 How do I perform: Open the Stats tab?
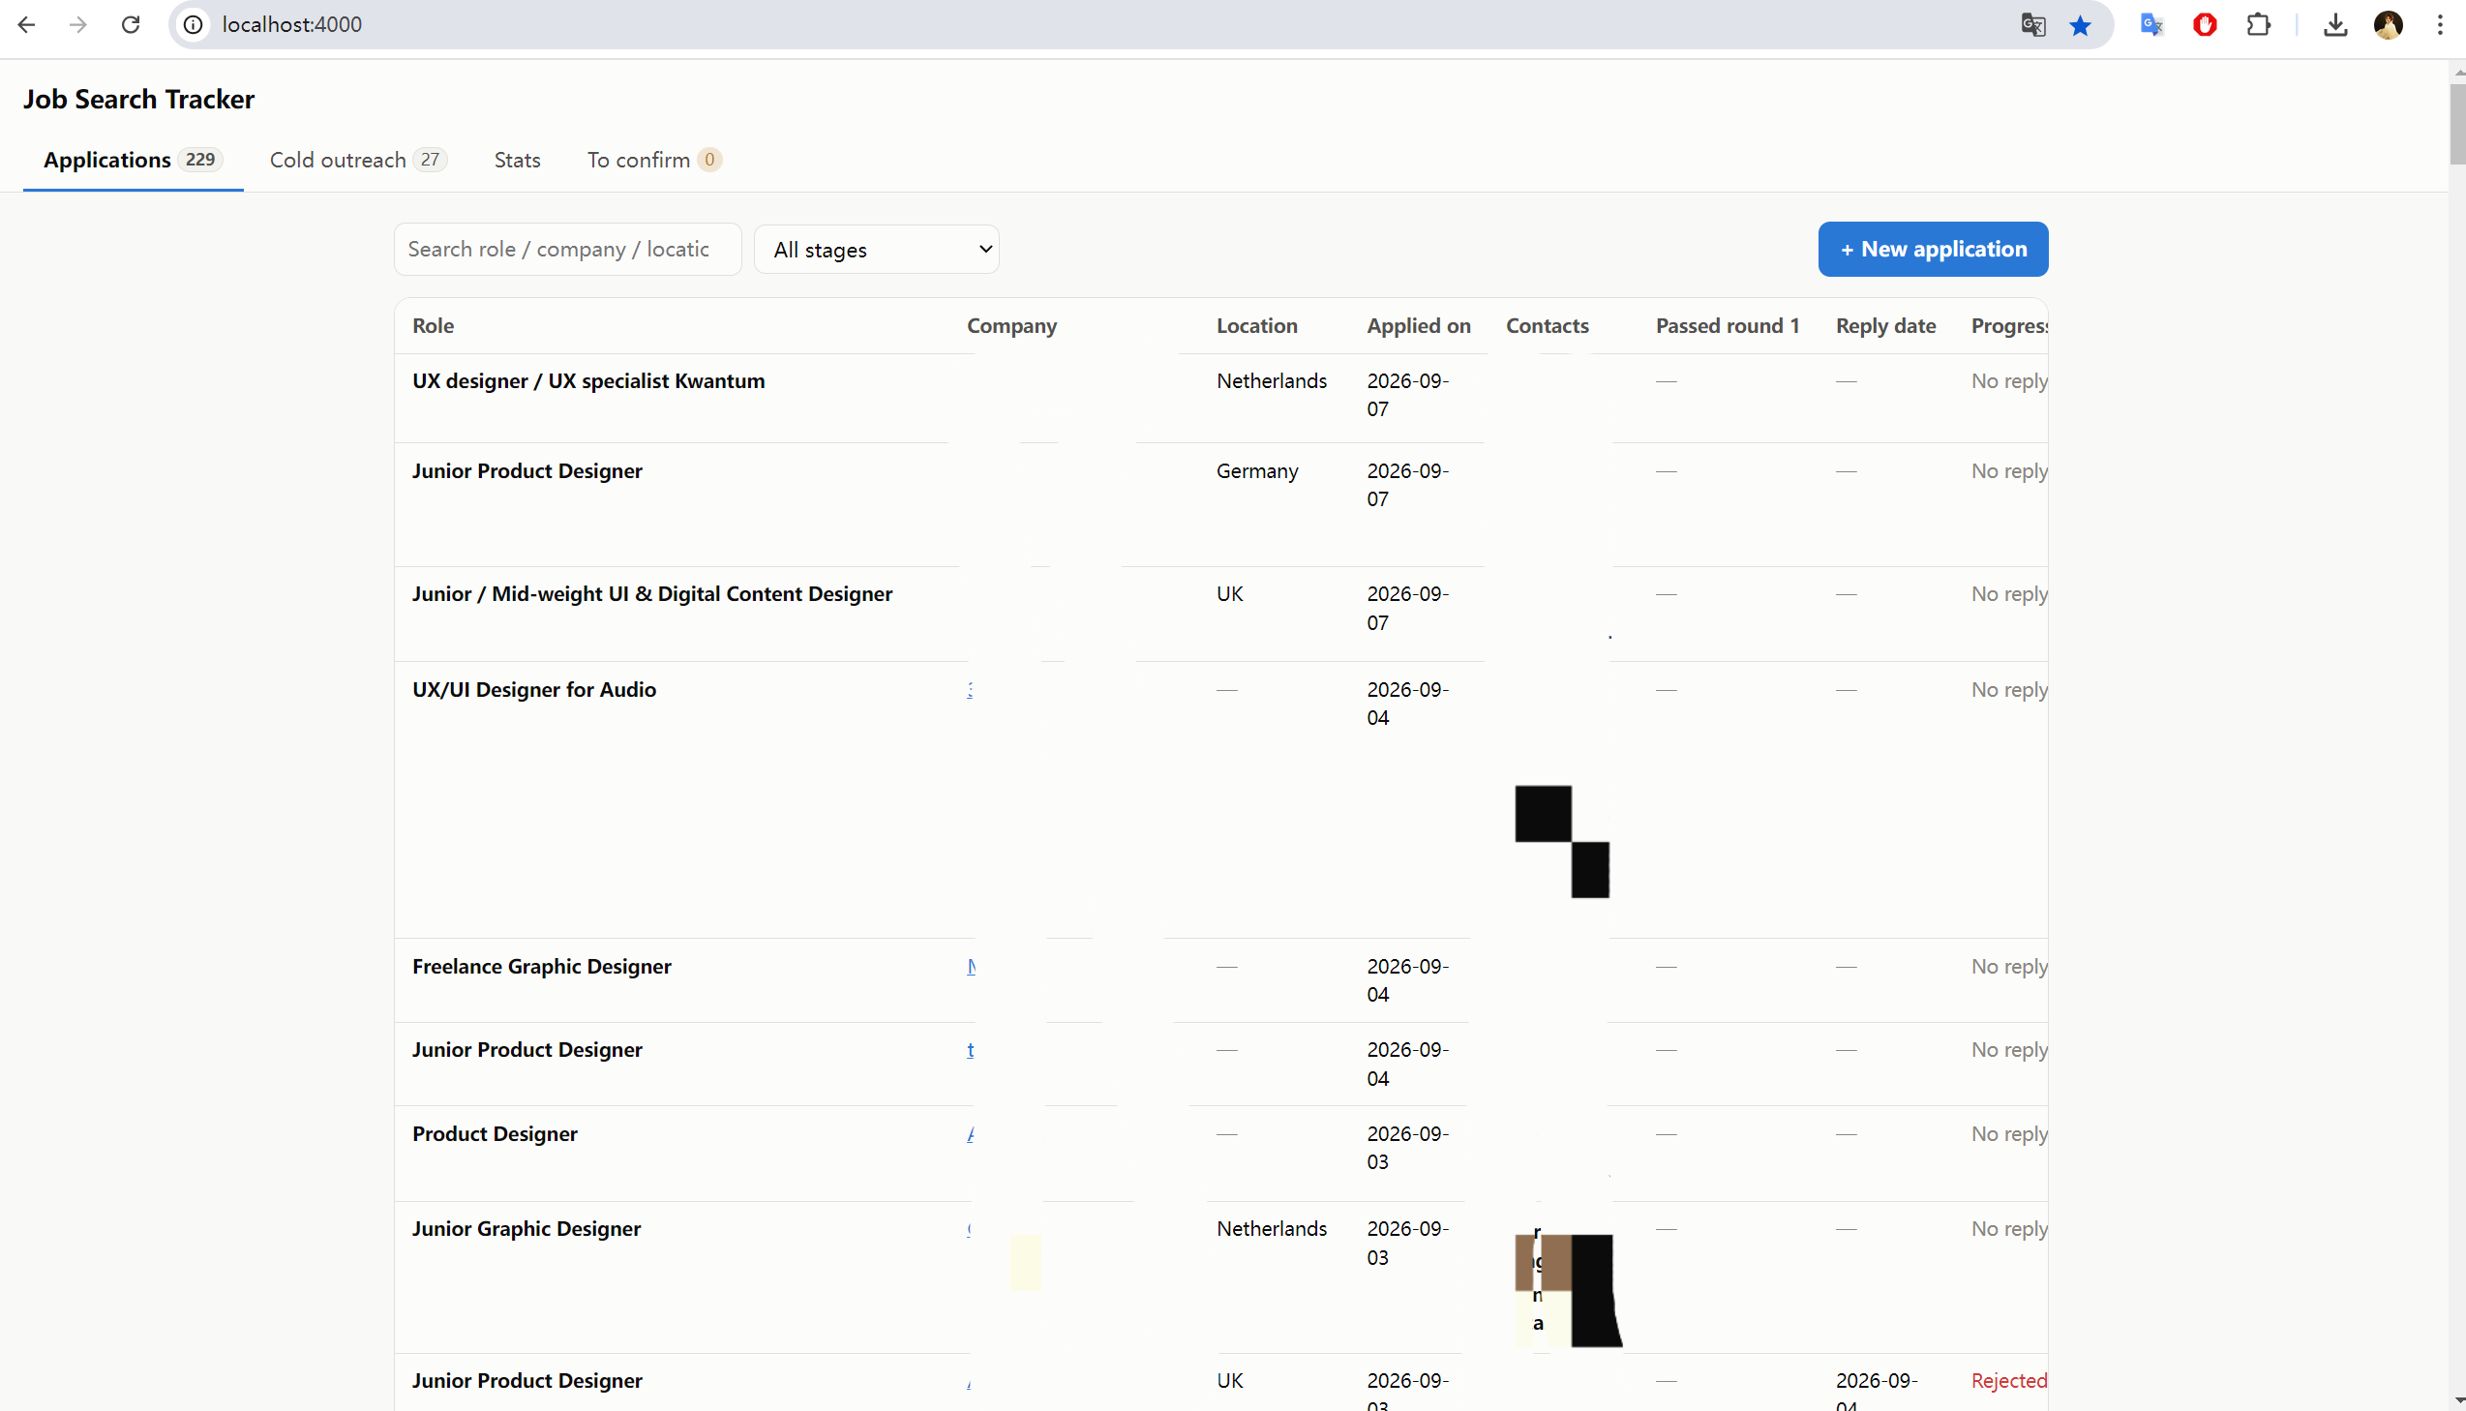[x=517, y=160]
